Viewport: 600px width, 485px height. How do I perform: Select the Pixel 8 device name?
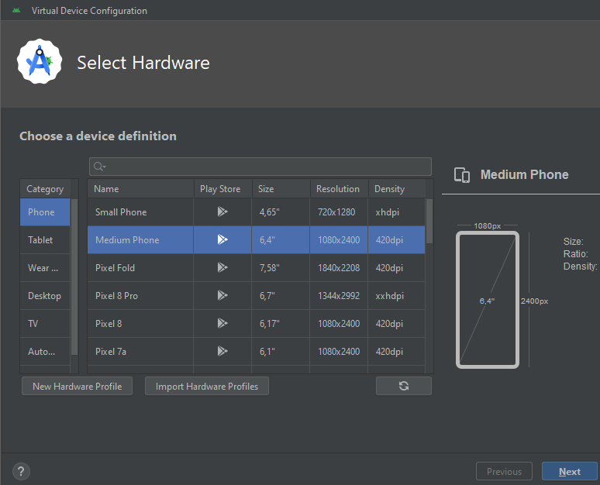[109, 324]
